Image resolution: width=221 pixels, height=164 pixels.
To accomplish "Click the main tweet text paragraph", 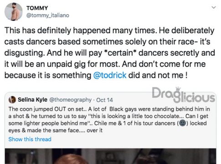I will [109, 53].
